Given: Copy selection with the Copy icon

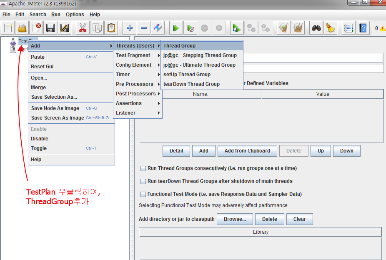Looking at the screenshot, I should 97,28.
